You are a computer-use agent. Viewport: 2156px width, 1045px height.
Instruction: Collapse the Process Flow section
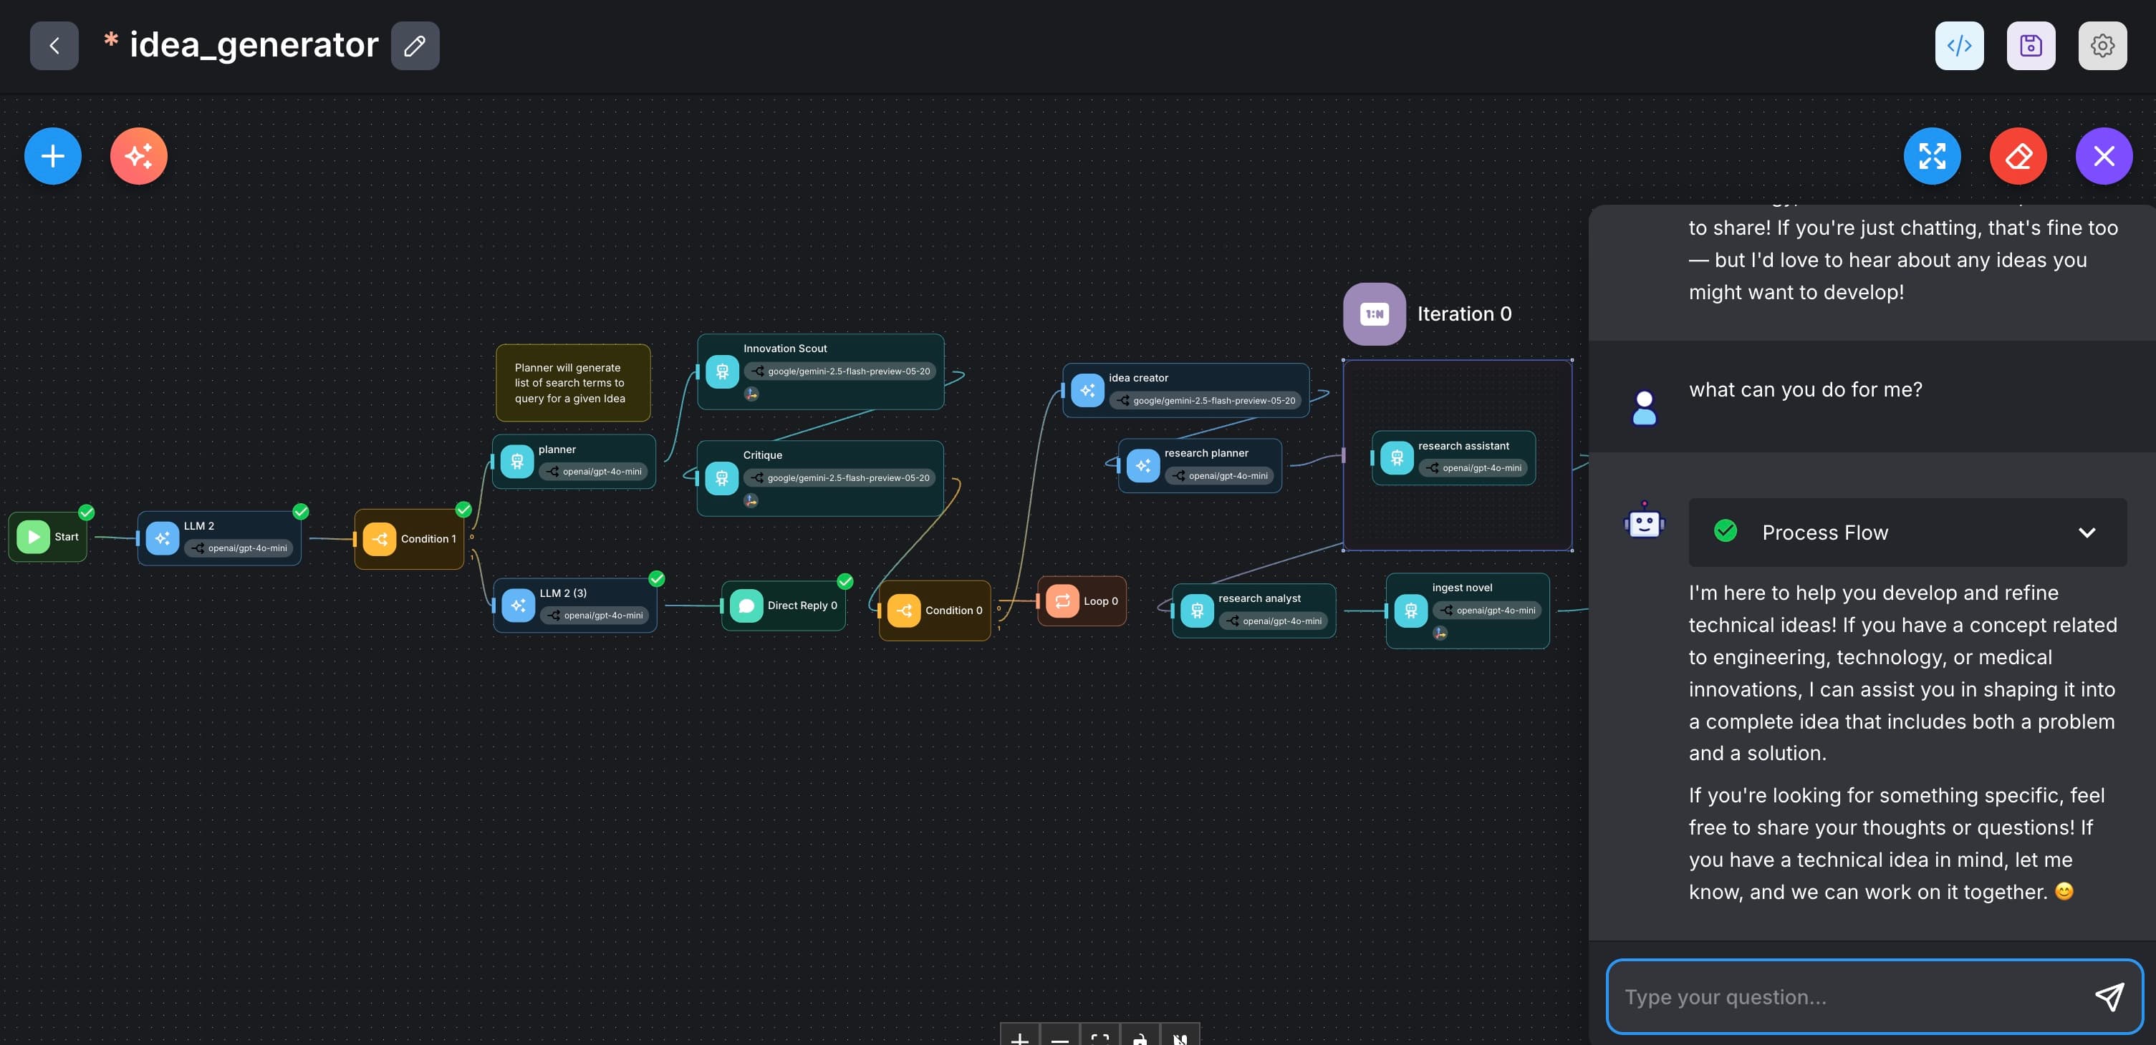[2087, 532]
